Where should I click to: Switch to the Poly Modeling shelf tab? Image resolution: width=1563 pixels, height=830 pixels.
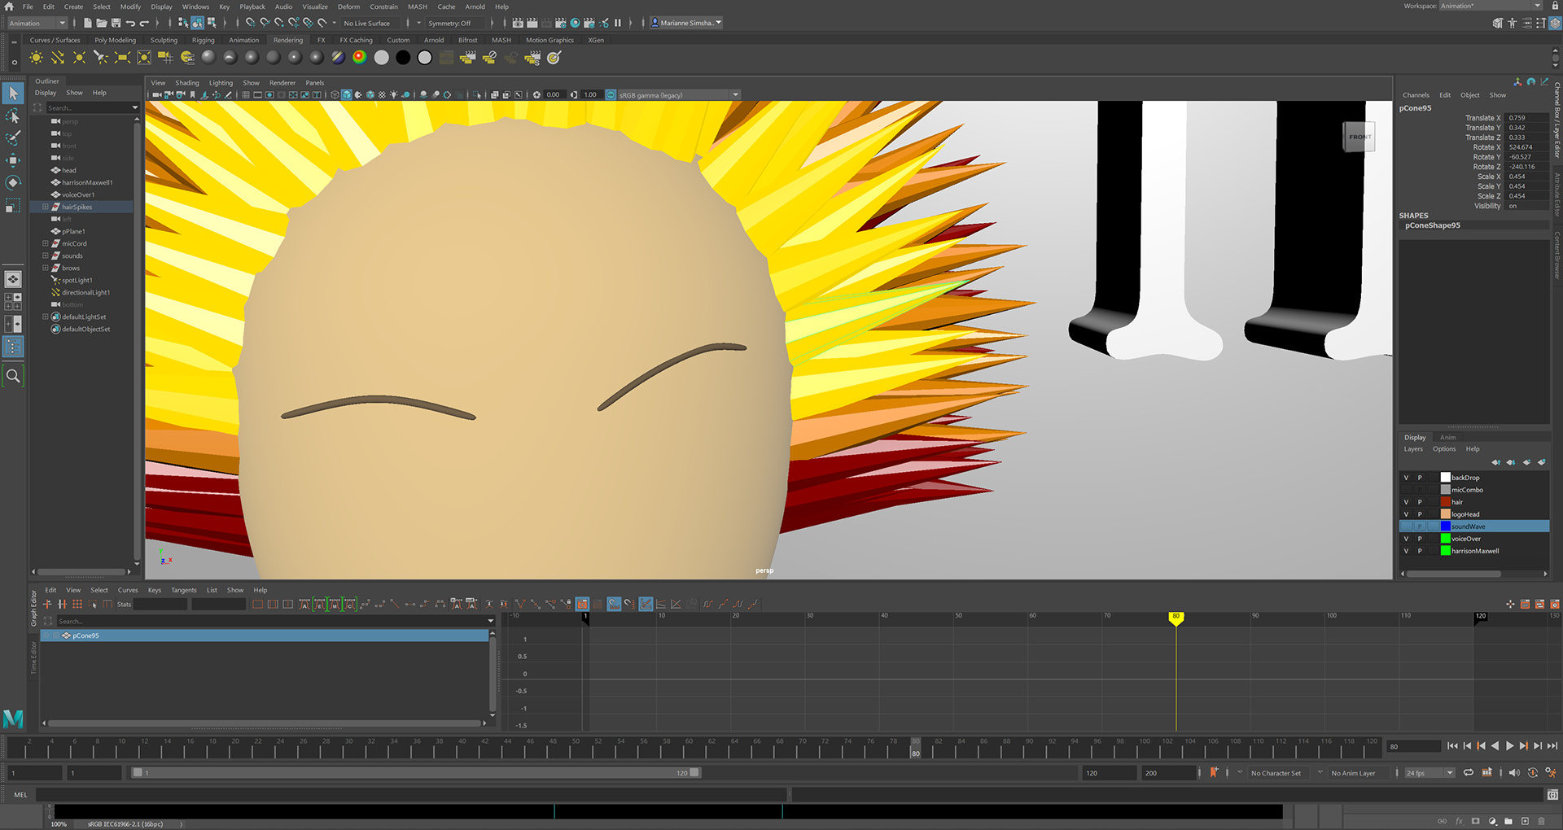click(115, 40)
